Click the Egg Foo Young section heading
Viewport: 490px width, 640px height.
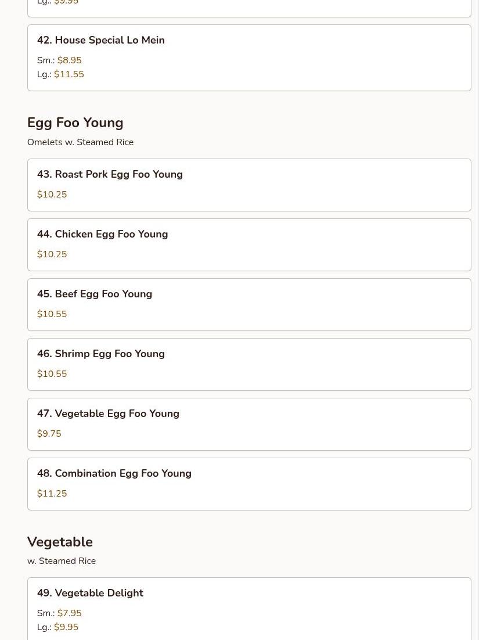pyautogui.click(x=75, y=123)
